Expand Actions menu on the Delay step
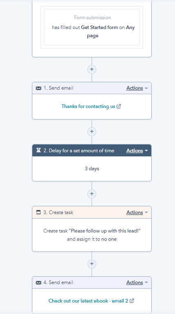 pos(137,151)
